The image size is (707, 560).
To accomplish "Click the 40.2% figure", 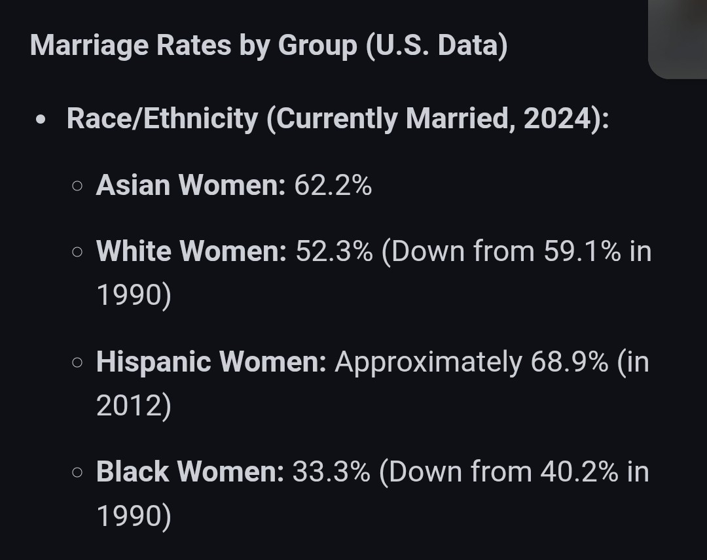I will click(579, 472).
